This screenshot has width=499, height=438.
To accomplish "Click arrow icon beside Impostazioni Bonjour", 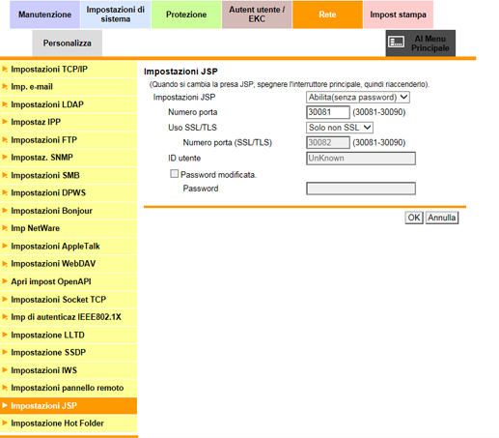I will click(5, 211).
